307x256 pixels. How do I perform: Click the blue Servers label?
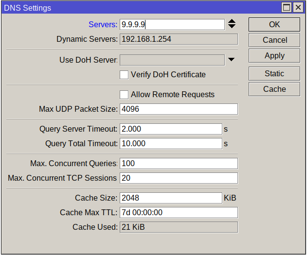click(103, 25)
